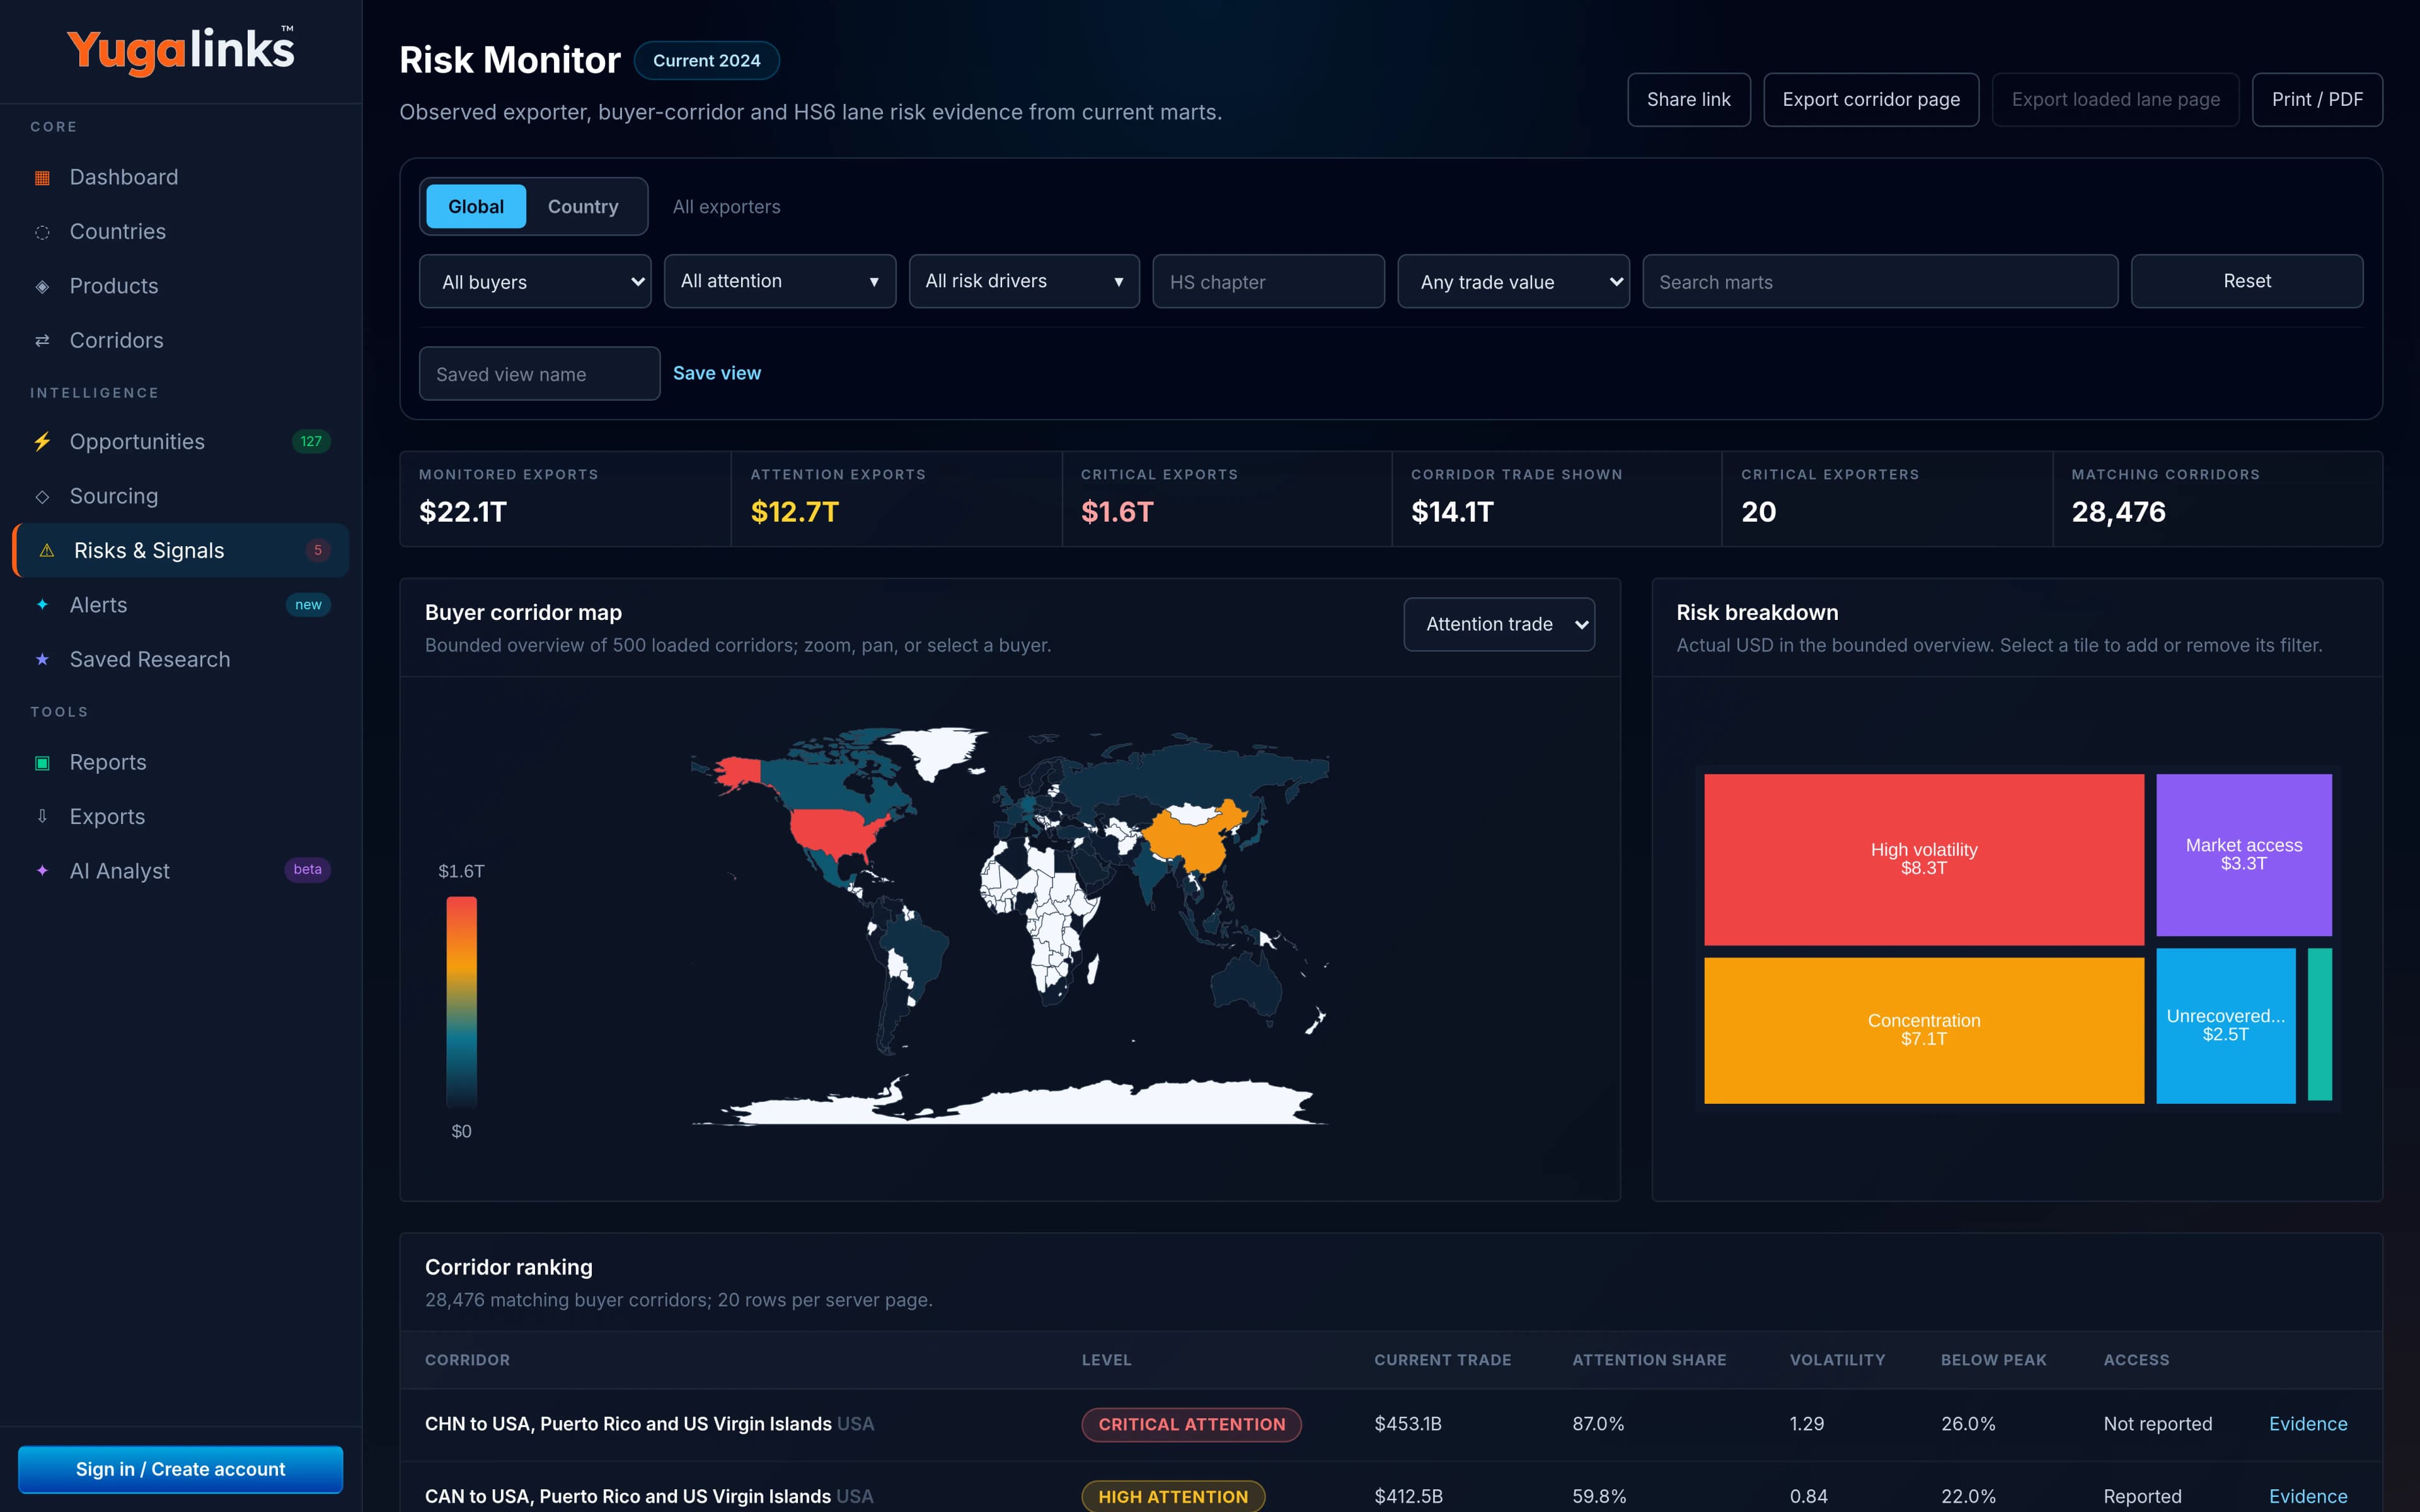The image size is (2420, 1512).
Task: Click the Alerts sparkle icon
Action: (42, 605)
